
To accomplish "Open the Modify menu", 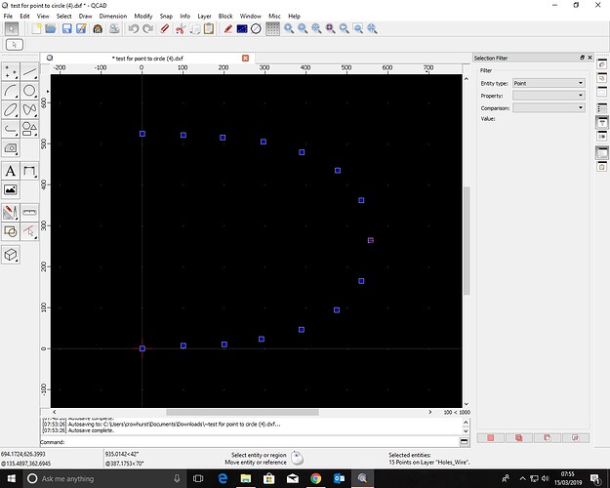I will click(143, 16).
